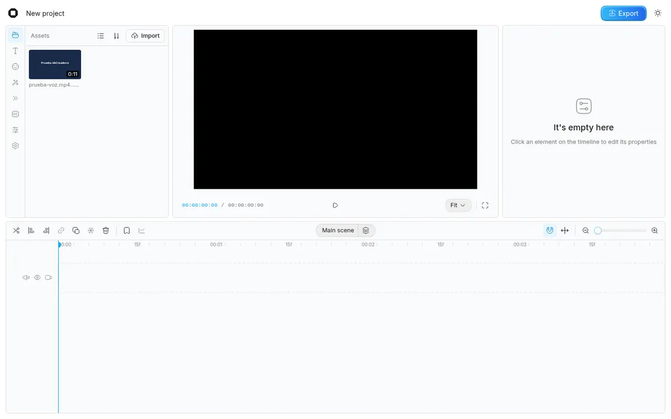Open the CC captions panel
The image size is (671, 419).
(16, 114)
